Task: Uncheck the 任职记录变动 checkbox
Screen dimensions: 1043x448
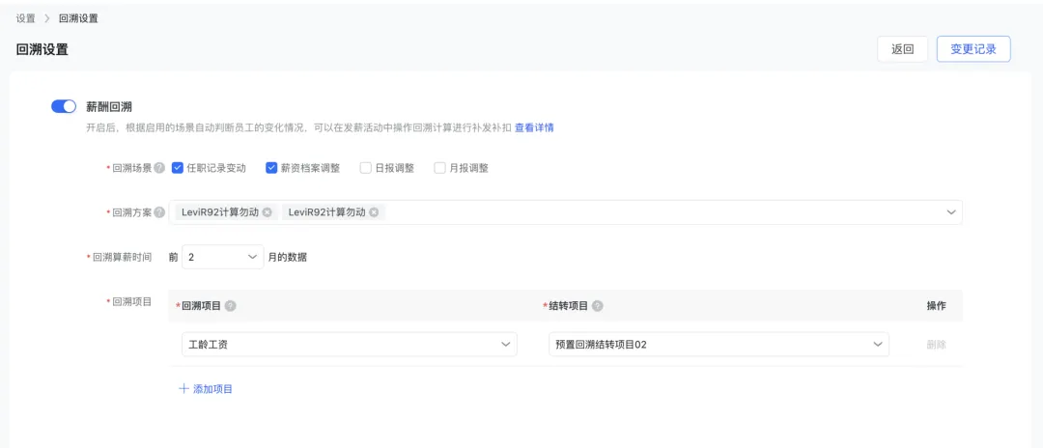Action: click(177, 168)
